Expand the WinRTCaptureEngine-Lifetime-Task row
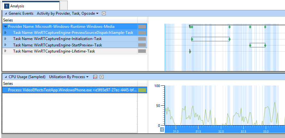285x138 pixels. [5, 51]
